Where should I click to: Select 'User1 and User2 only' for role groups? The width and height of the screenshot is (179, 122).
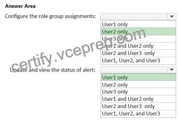[x=138, y=46]
